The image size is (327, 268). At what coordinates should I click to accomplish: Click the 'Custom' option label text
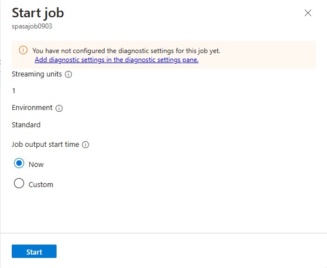[41, 185]
